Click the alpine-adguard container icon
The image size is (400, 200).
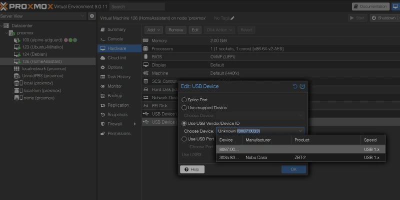(17, 40)
